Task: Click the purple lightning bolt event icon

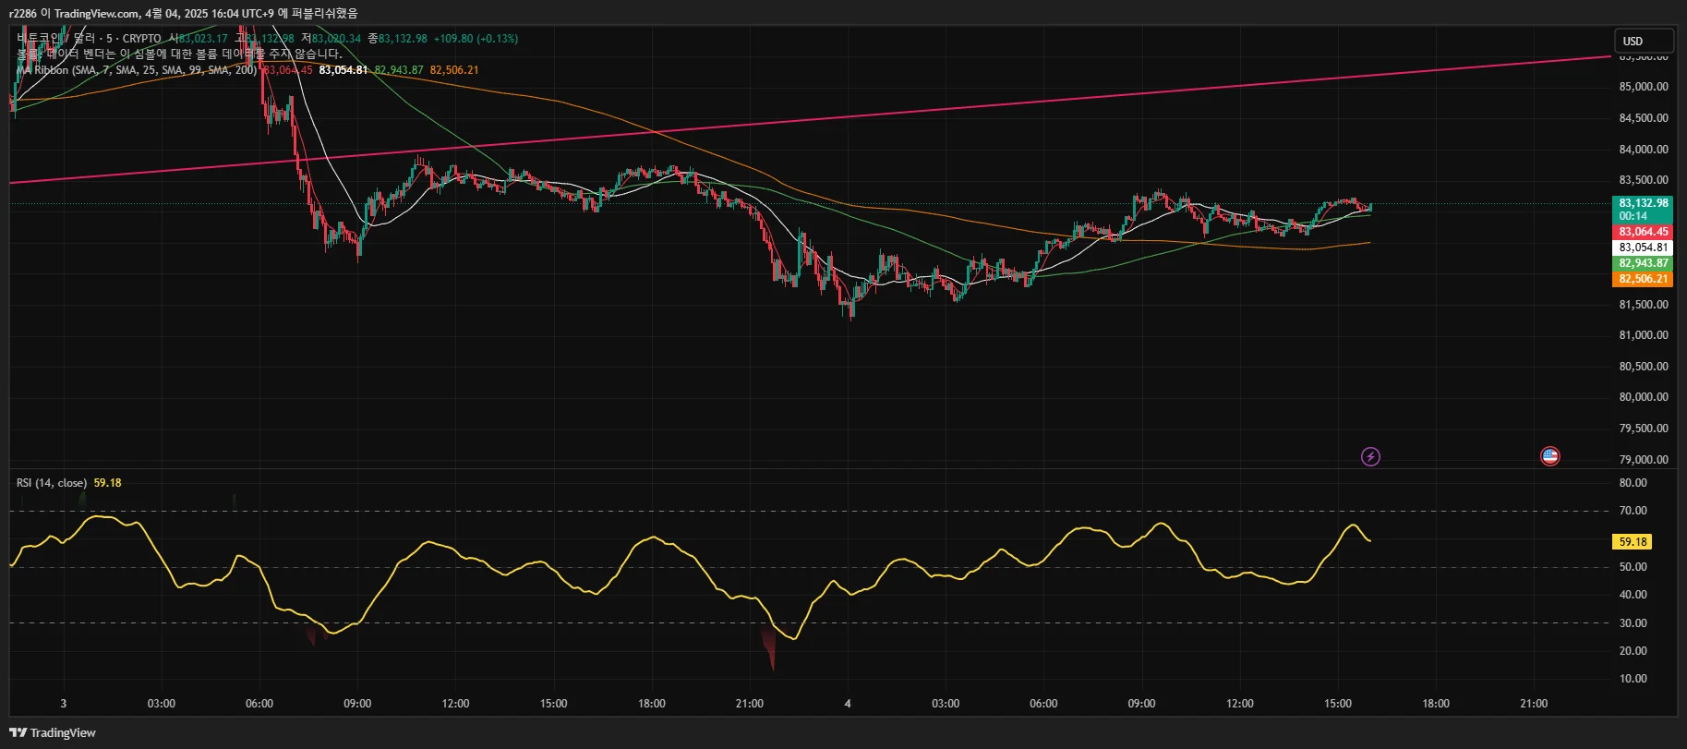Action: [x=1370, y=456]
